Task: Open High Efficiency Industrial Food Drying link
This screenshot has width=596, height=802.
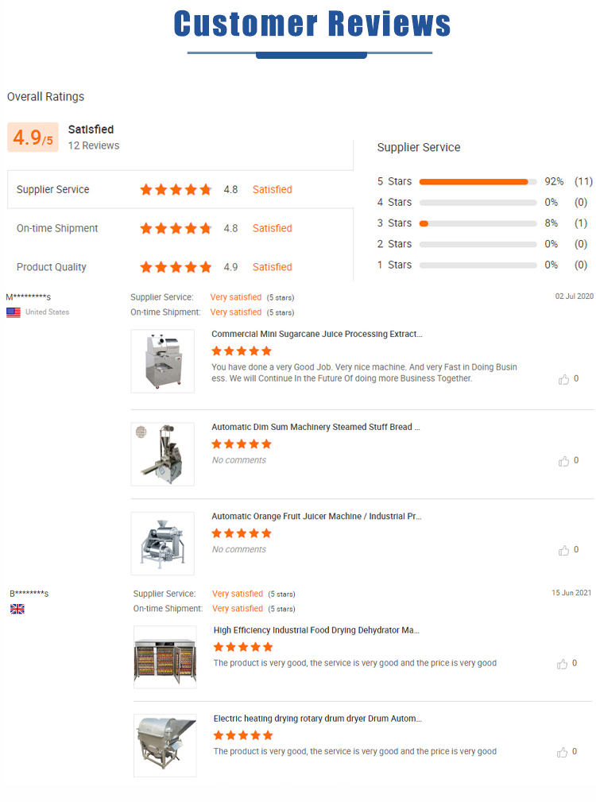Action: point(316,630)
